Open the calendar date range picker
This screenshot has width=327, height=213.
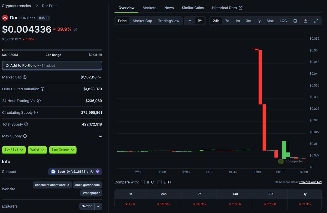295,21
